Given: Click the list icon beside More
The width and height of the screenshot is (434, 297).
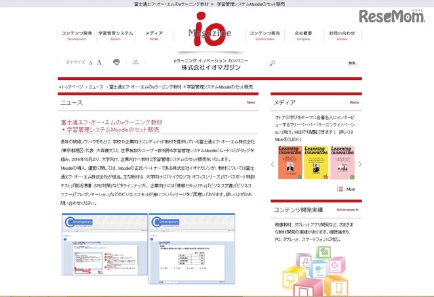Looking at the screenshot, I should coord(340,189).
